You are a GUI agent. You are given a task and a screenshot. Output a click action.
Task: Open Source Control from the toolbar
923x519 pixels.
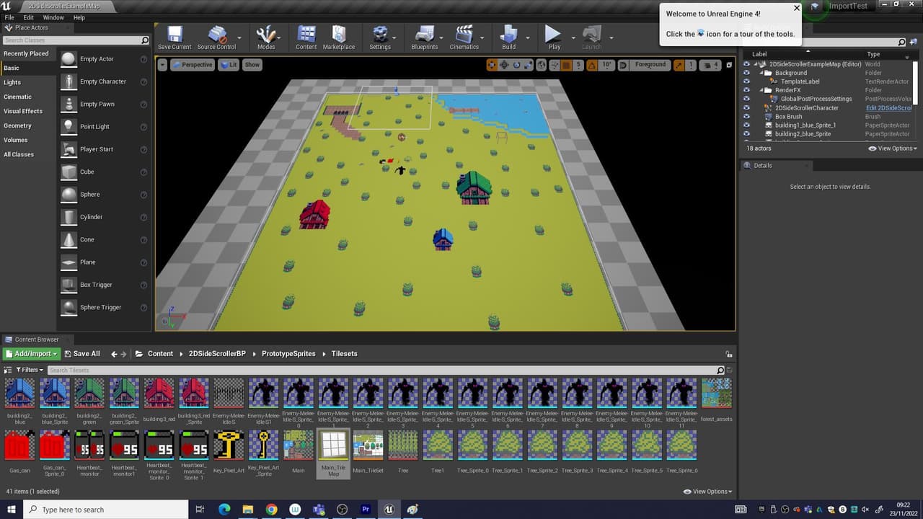pyautogui.click(x=216, y=35)
